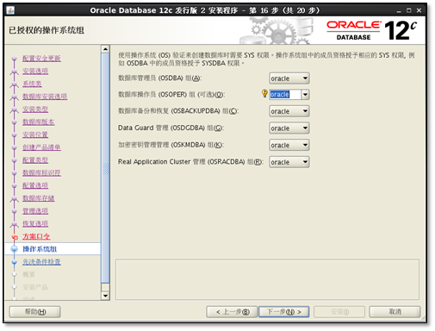Click the 帮助(H) help button

click(35, 312)
